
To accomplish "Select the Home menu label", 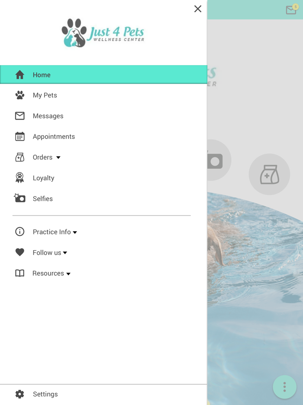I will click(42, 75).
